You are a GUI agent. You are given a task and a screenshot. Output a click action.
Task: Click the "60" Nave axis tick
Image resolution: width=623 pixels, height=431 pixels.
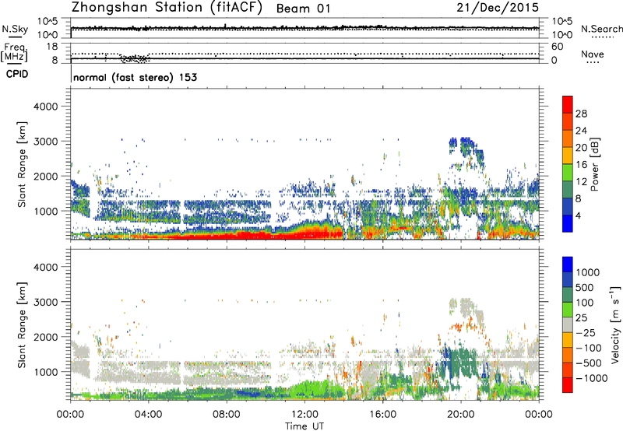point(558,47)
